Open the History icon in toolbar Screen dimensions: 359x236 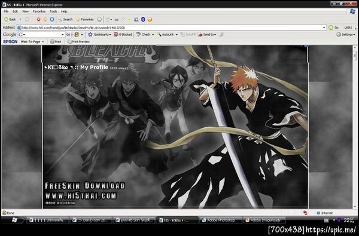[99, 20]
